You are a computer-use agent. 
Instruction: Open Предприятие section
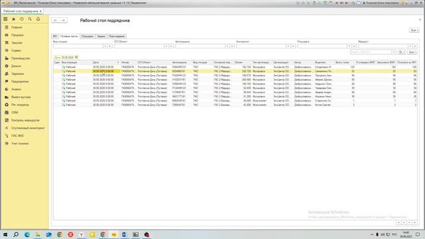[20, 81]
